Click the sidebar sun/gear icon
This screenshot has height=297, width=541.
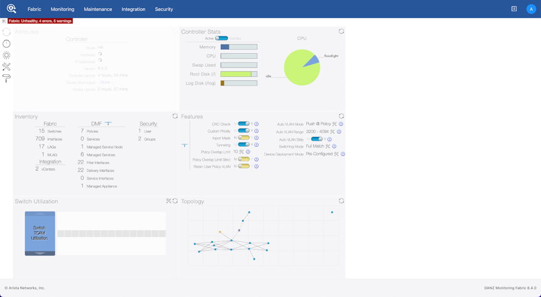[x=6, y=55]
